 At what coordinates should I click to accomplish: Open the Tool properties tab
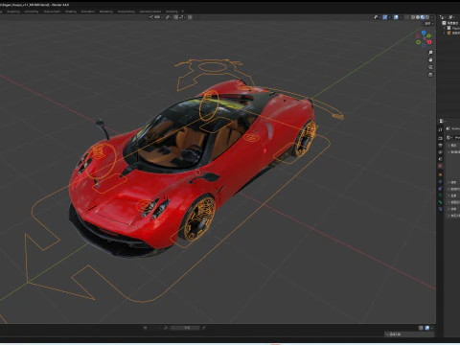(440, 130)
